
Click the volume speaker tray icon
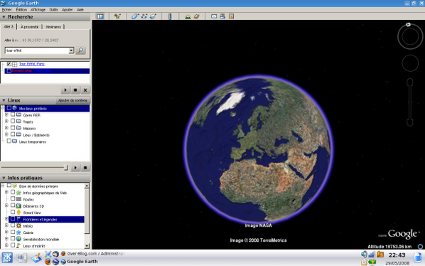click(x=364, y=255)
